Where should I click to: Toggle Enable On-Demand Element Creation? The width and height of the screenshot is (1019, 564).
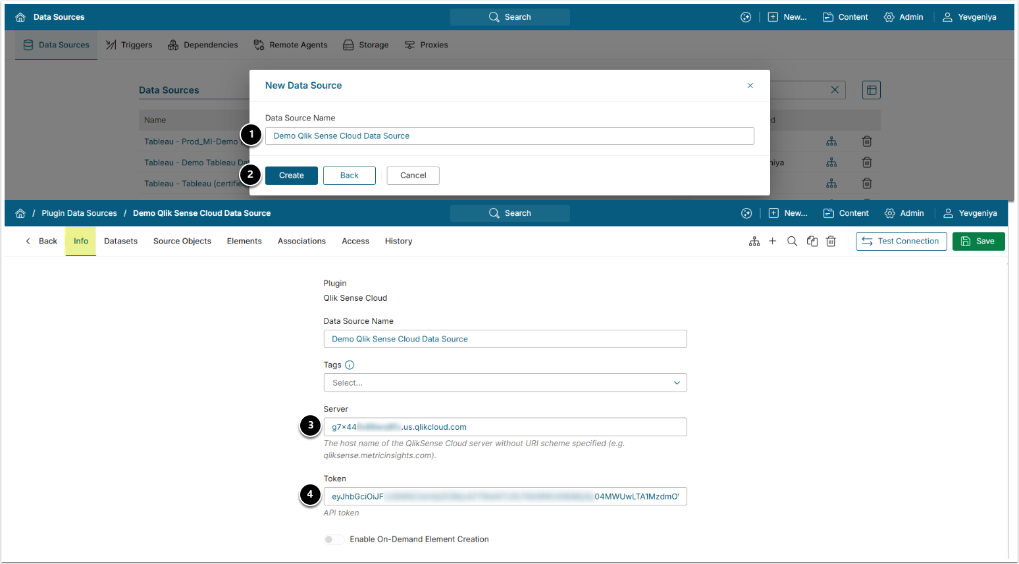334,540
